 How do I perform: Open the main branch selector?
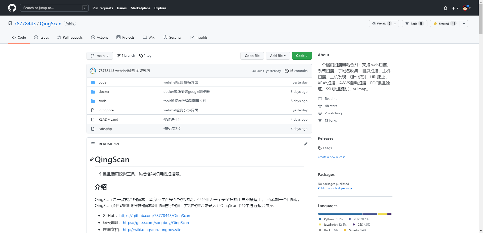pyautogui.click(x=100, y=56)
